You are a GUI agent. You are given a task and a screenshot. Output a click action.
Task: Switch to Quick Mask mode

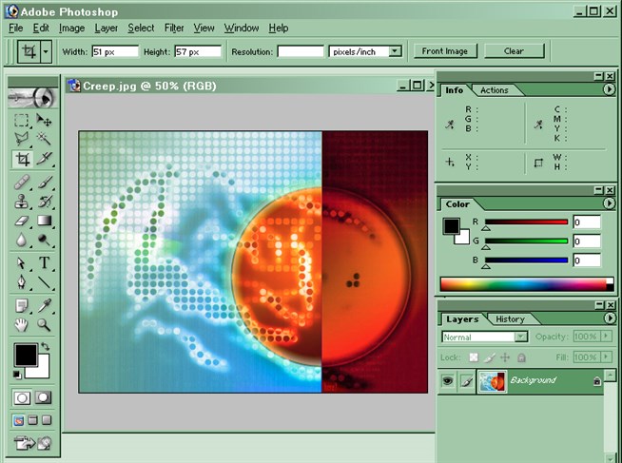[x=44, y=397]
